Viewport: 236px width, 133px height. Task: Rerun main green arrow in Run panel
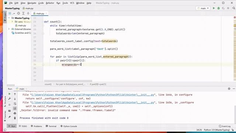10,94
